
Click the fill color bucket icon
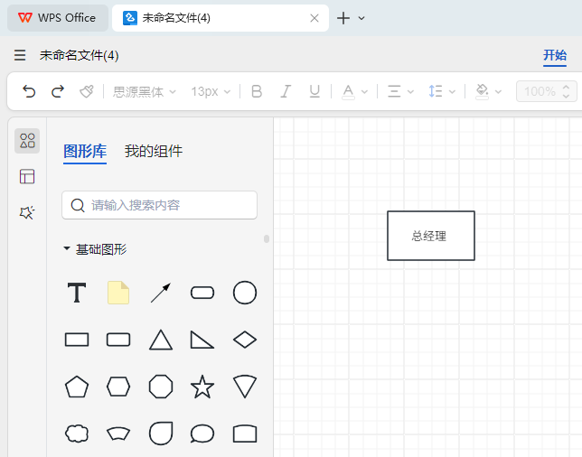tap(483, 91)
